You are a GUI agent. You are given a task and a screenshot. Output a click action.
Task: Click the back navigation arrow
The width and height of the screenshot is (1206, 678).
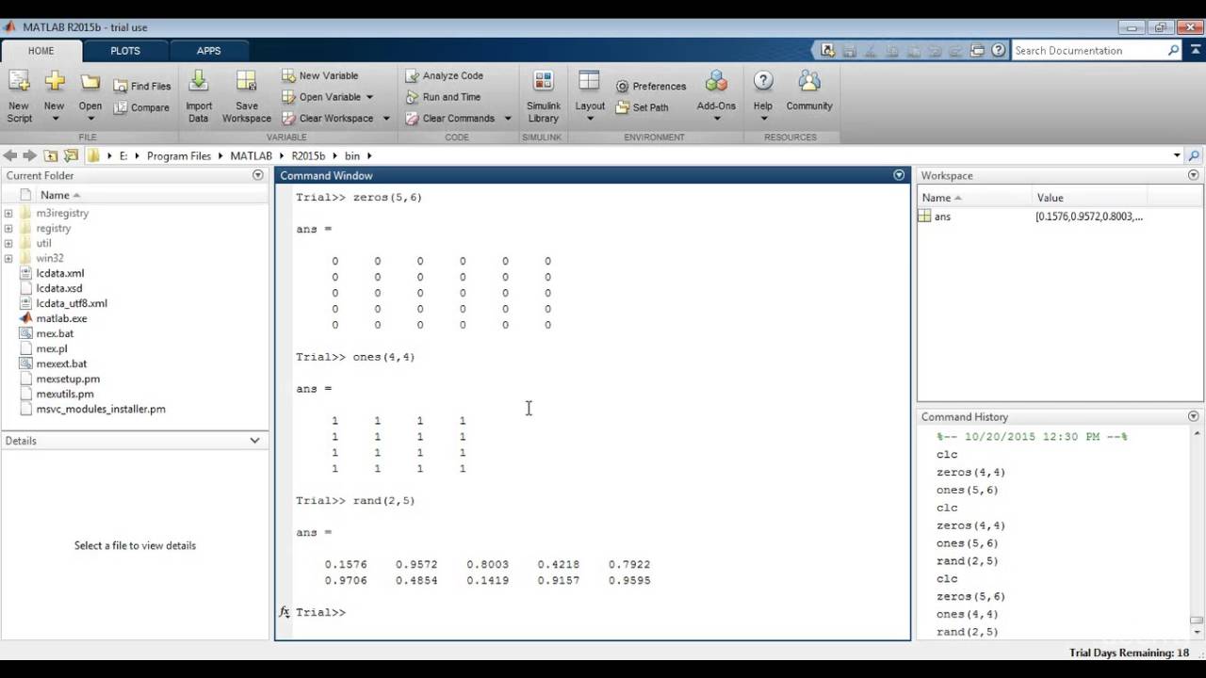10,155
